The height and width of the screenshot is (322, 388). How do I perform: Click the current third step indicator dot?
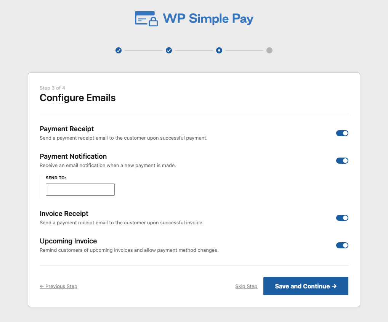click(x=219, y=50)
